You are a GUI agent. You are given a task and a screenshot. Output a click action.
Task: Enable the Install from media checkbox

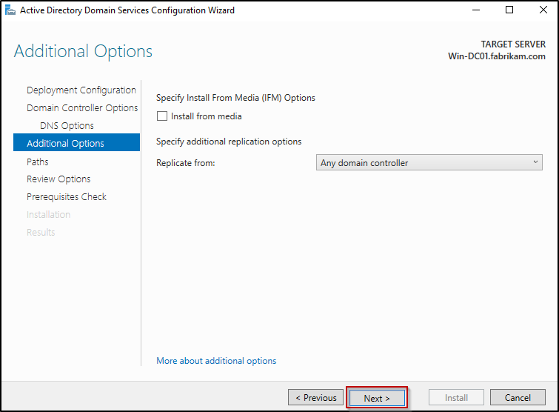click(x=162, y=116)
